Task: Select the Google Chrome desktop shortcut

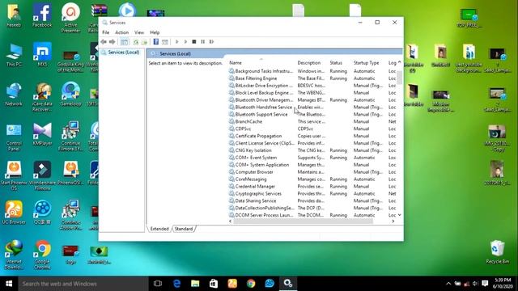Action: pos(42,255)
